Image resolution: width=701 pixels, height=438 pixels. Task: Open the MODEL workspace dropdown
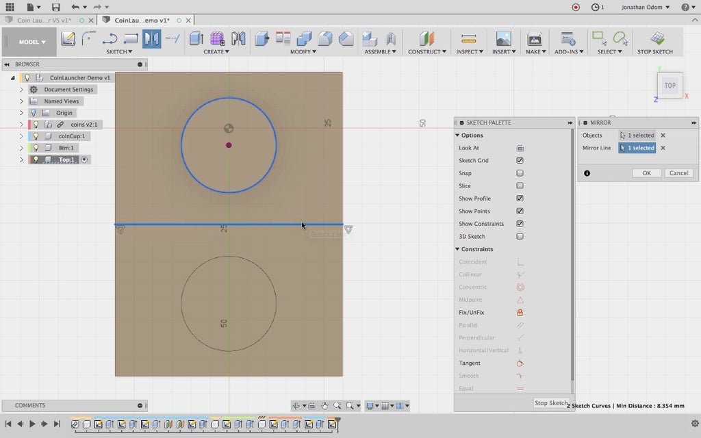(33, 42)
